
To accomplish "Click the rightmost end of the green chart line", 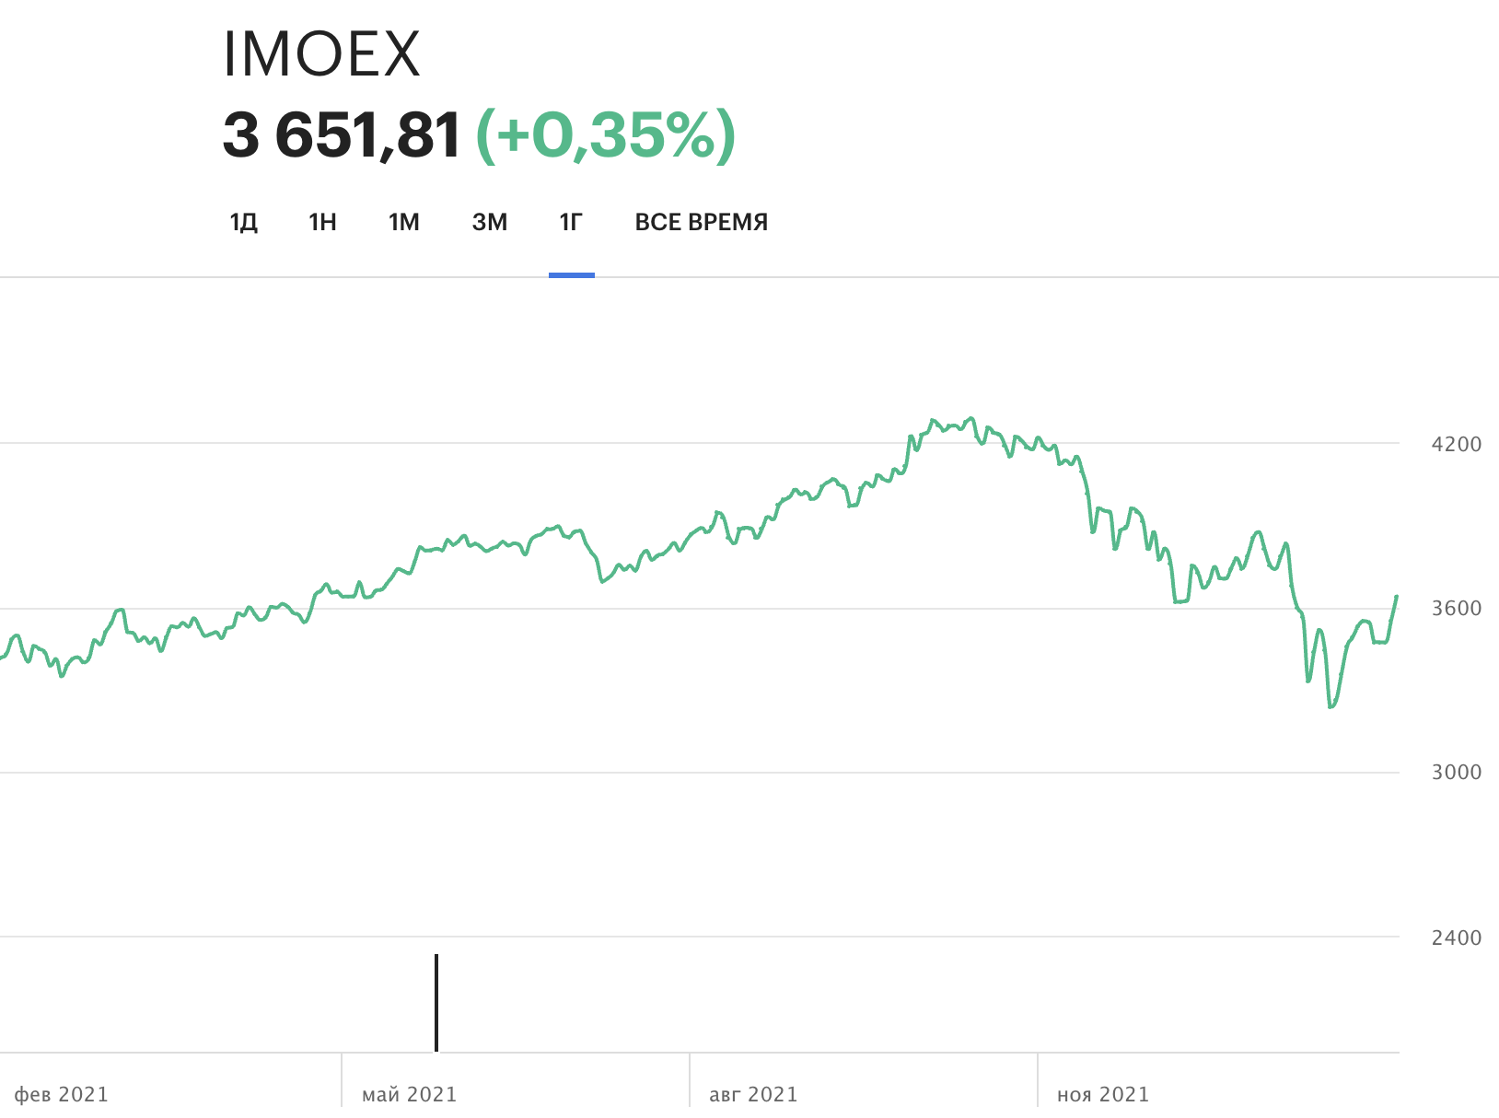I will [1396, 598].
